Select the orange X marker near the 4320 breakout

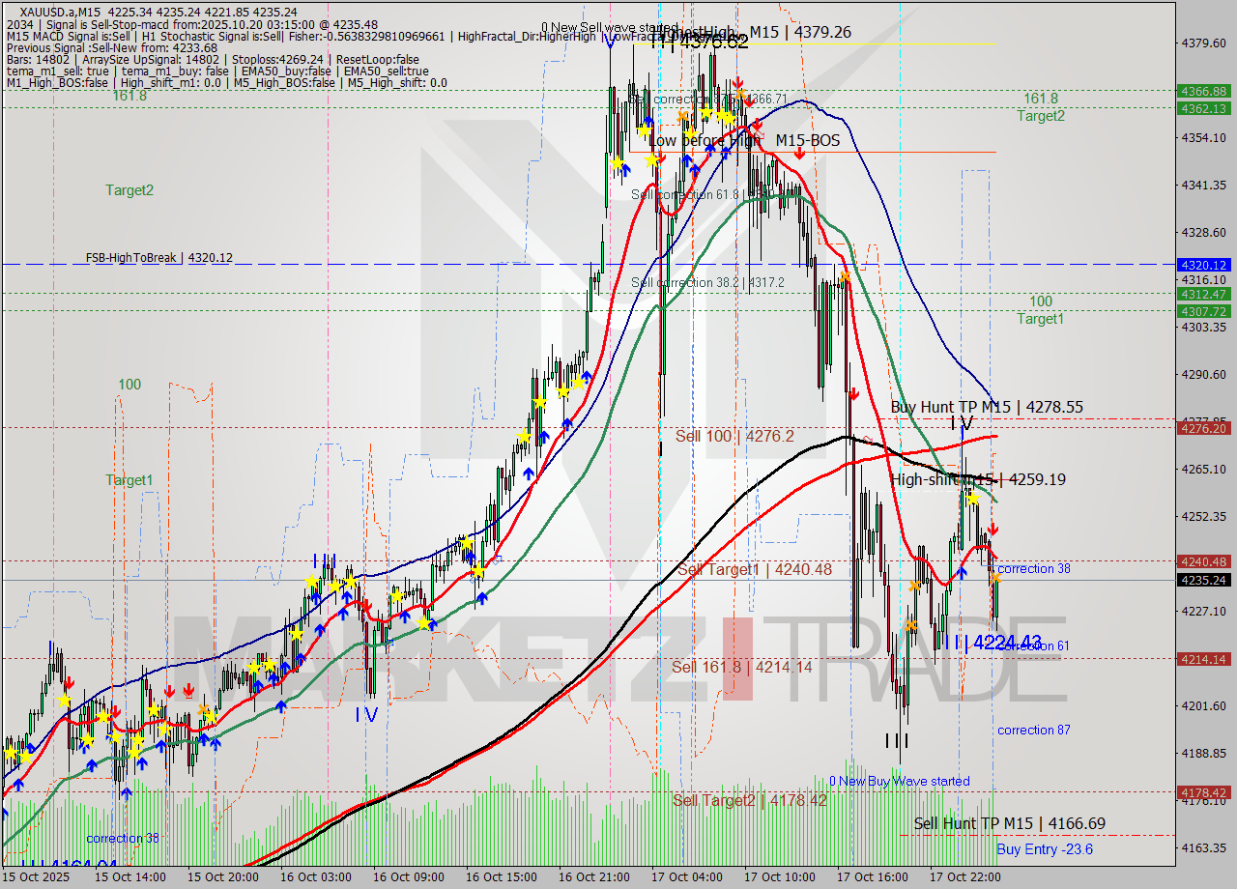pos(846,275)
